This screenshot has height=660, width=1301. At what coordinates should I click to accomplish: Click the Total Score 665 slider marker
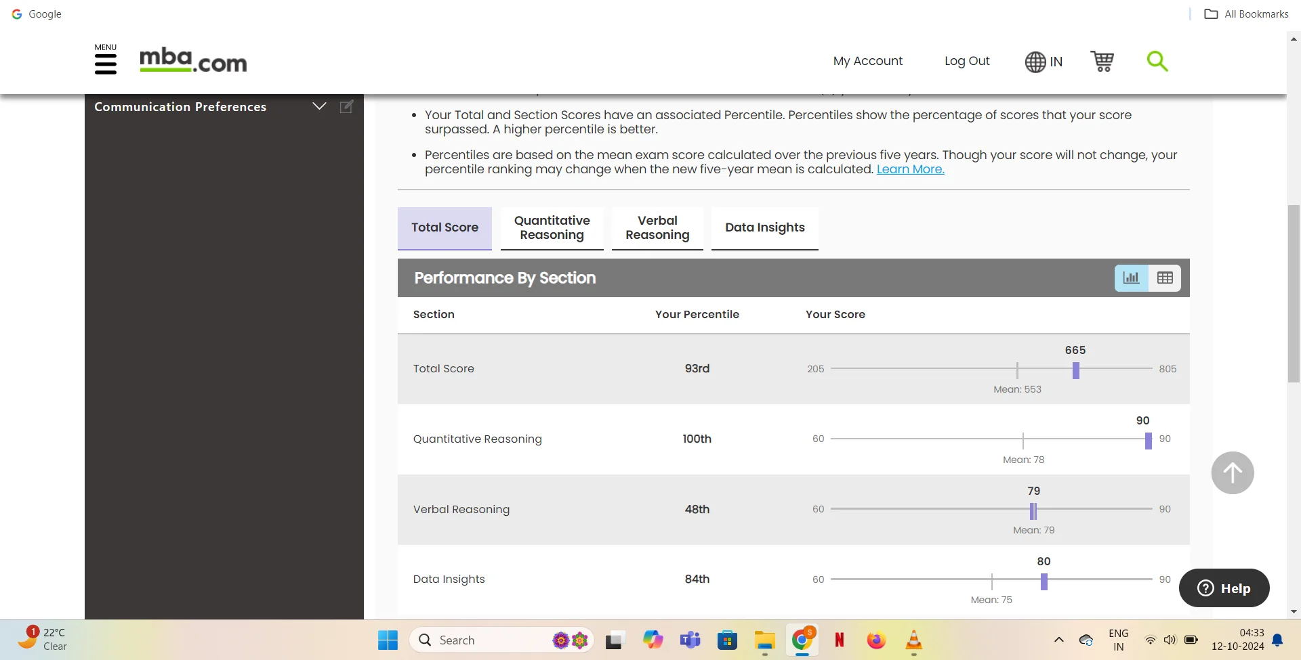pyautogui.click(x=1075, y=370)
